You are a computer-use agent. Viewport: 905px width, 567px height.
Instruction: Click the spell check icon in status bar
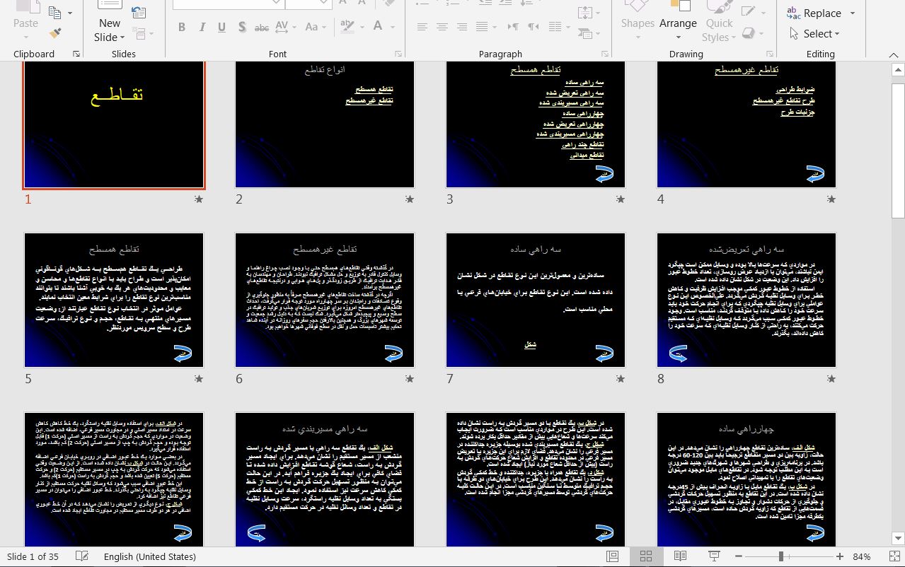tap(82, 556)
